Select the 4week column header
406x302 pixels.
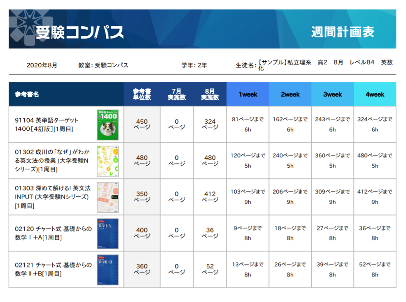click(x=375, y=94)
